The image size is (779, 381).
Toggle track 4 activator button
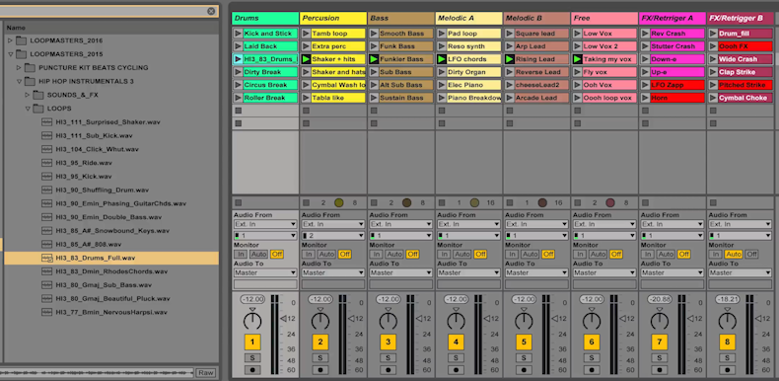click(457, 343)
